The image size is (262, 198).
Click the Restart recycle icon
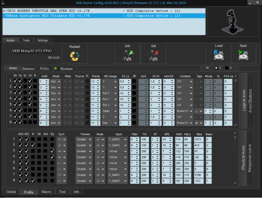coord(74,56)
